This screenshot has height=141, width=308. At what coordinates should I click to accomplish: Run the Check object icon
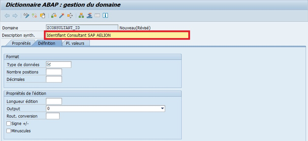[54, 15]
